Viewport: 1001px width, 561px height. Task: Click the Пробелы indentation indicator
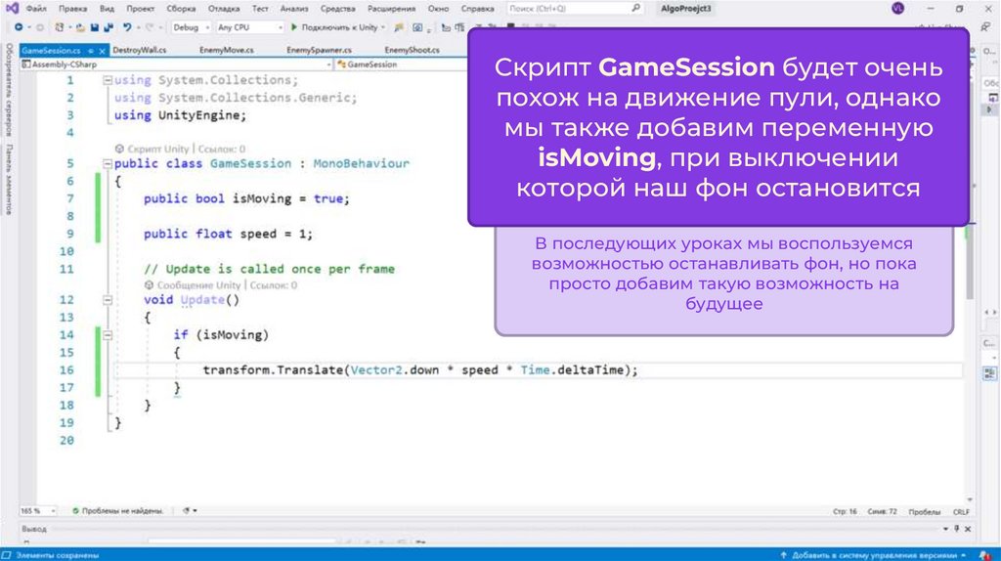tap(925, 512)
